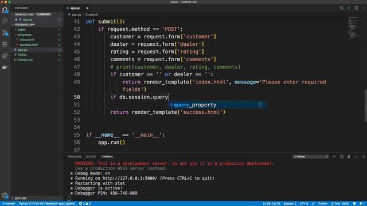This screenshot has width=367, height=206.
Task: Switch to the Terminal panel tab
Action: point(107,157)
